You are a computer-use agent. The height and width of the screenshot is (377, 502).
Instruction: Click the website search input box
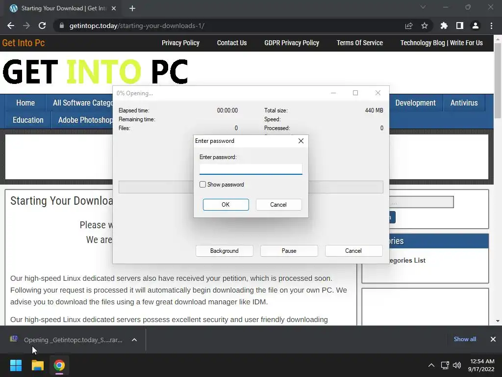(x=421, y=202)
